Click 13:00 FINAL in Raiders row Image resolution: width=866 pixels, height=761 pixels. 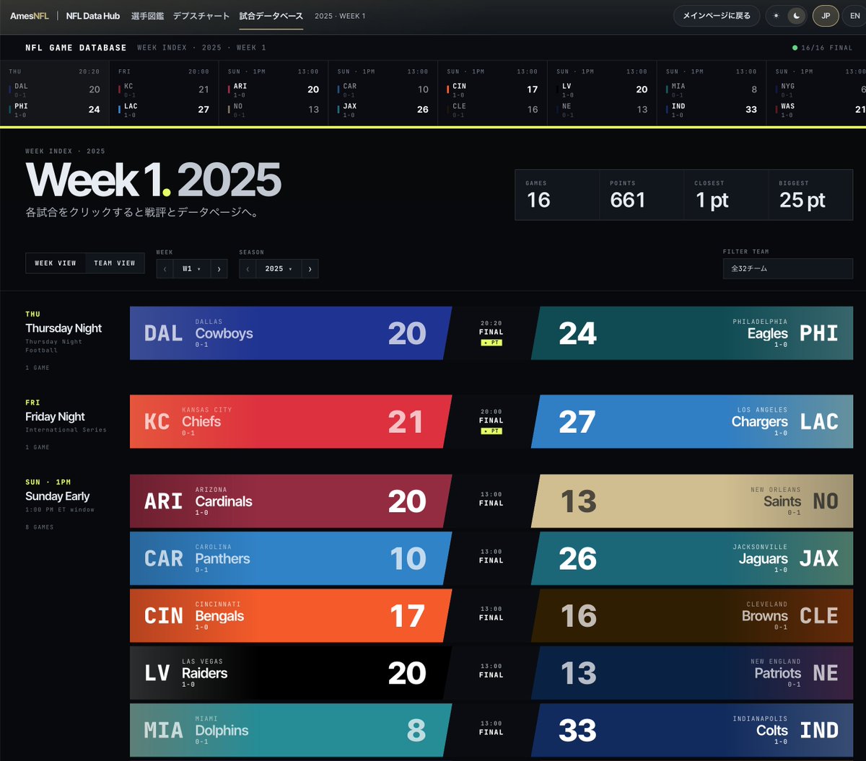pyautogui.click(x=491, y=671)
